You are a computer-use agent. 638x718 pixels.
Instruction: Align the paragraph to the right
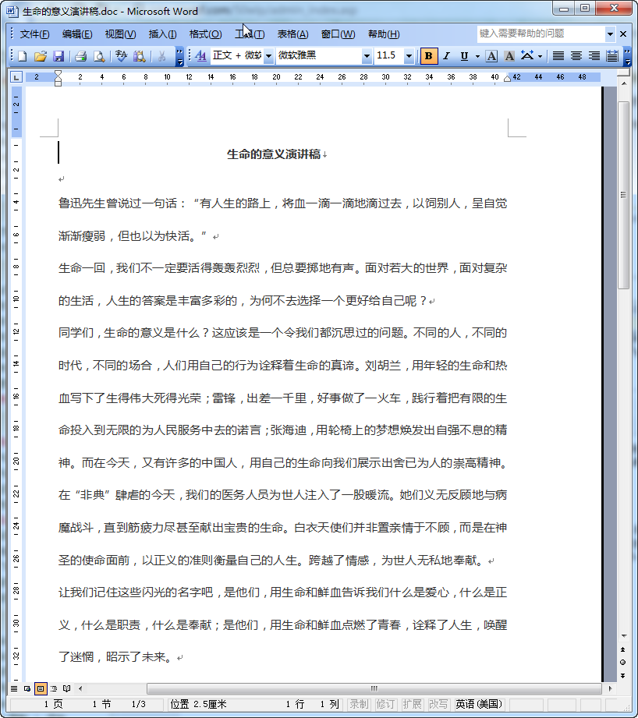click(x=594, y=56)
